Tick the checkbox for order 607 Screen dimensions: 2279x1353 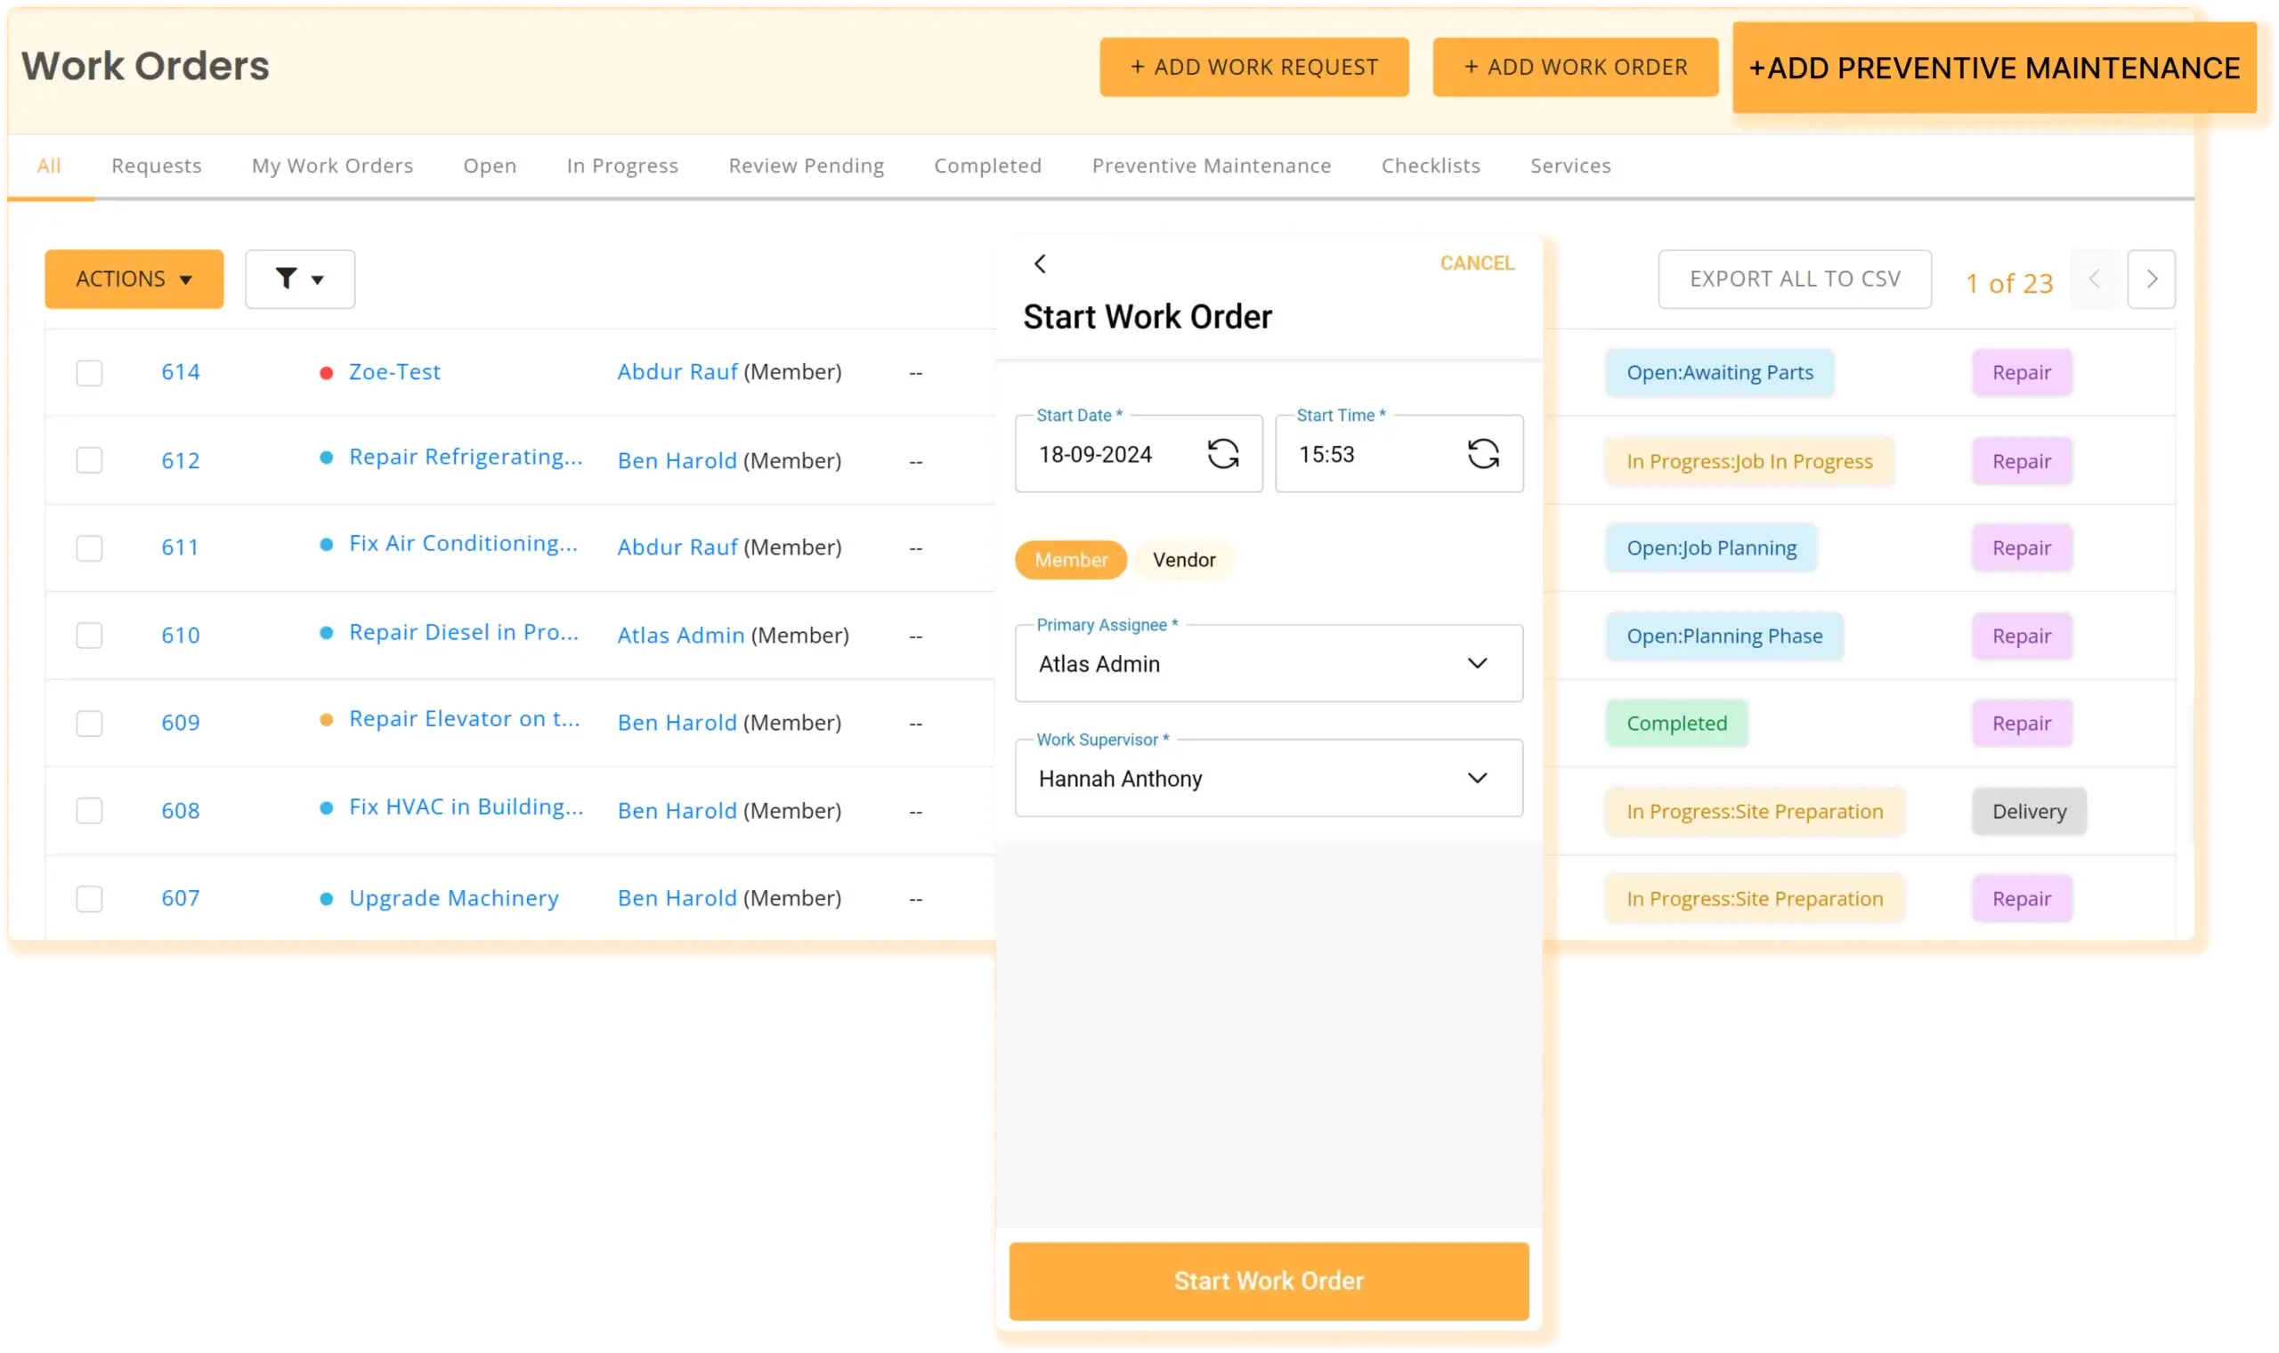(x=89, y=899)
